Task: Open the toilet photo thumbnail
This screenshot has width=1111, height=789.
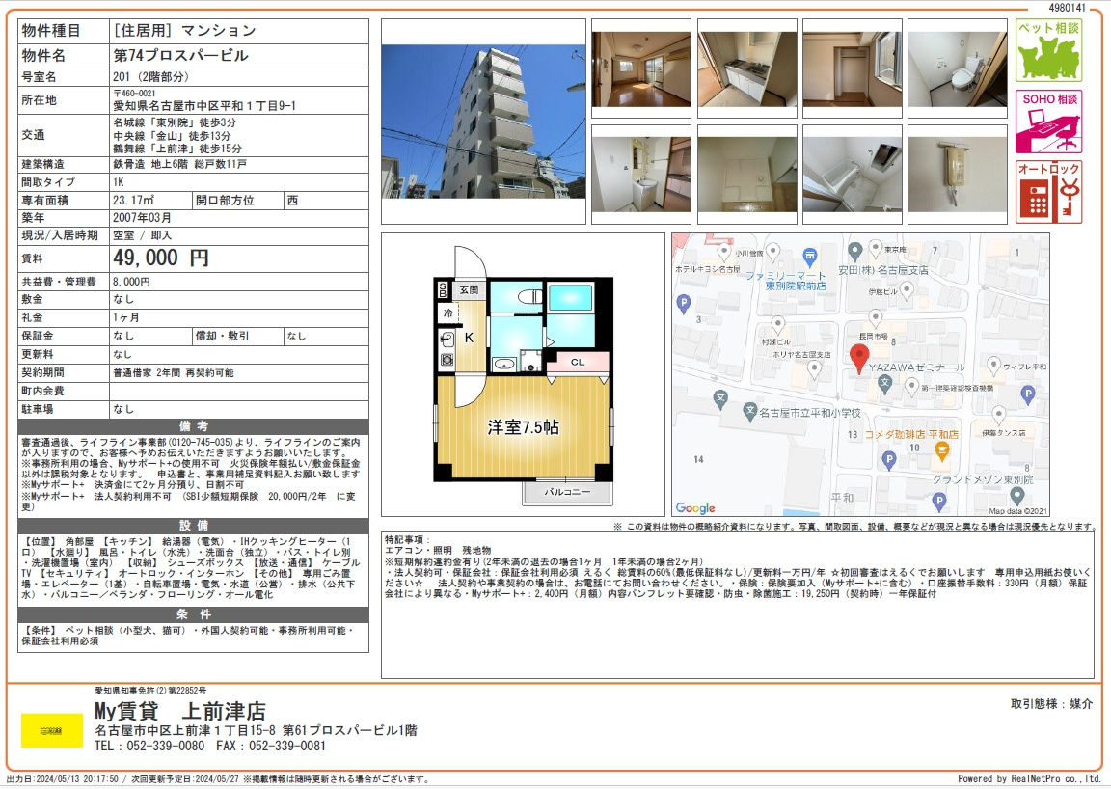Action: (x=958, y=68)
